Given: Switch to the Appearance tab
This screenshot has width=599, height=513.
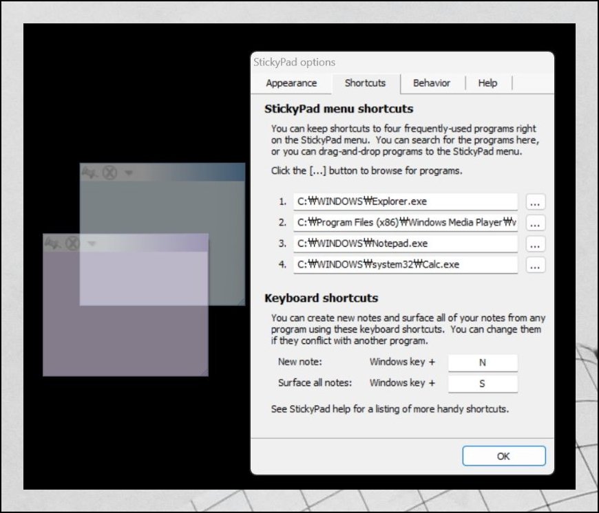Looking at the screenshot, I should coord(291,83).
